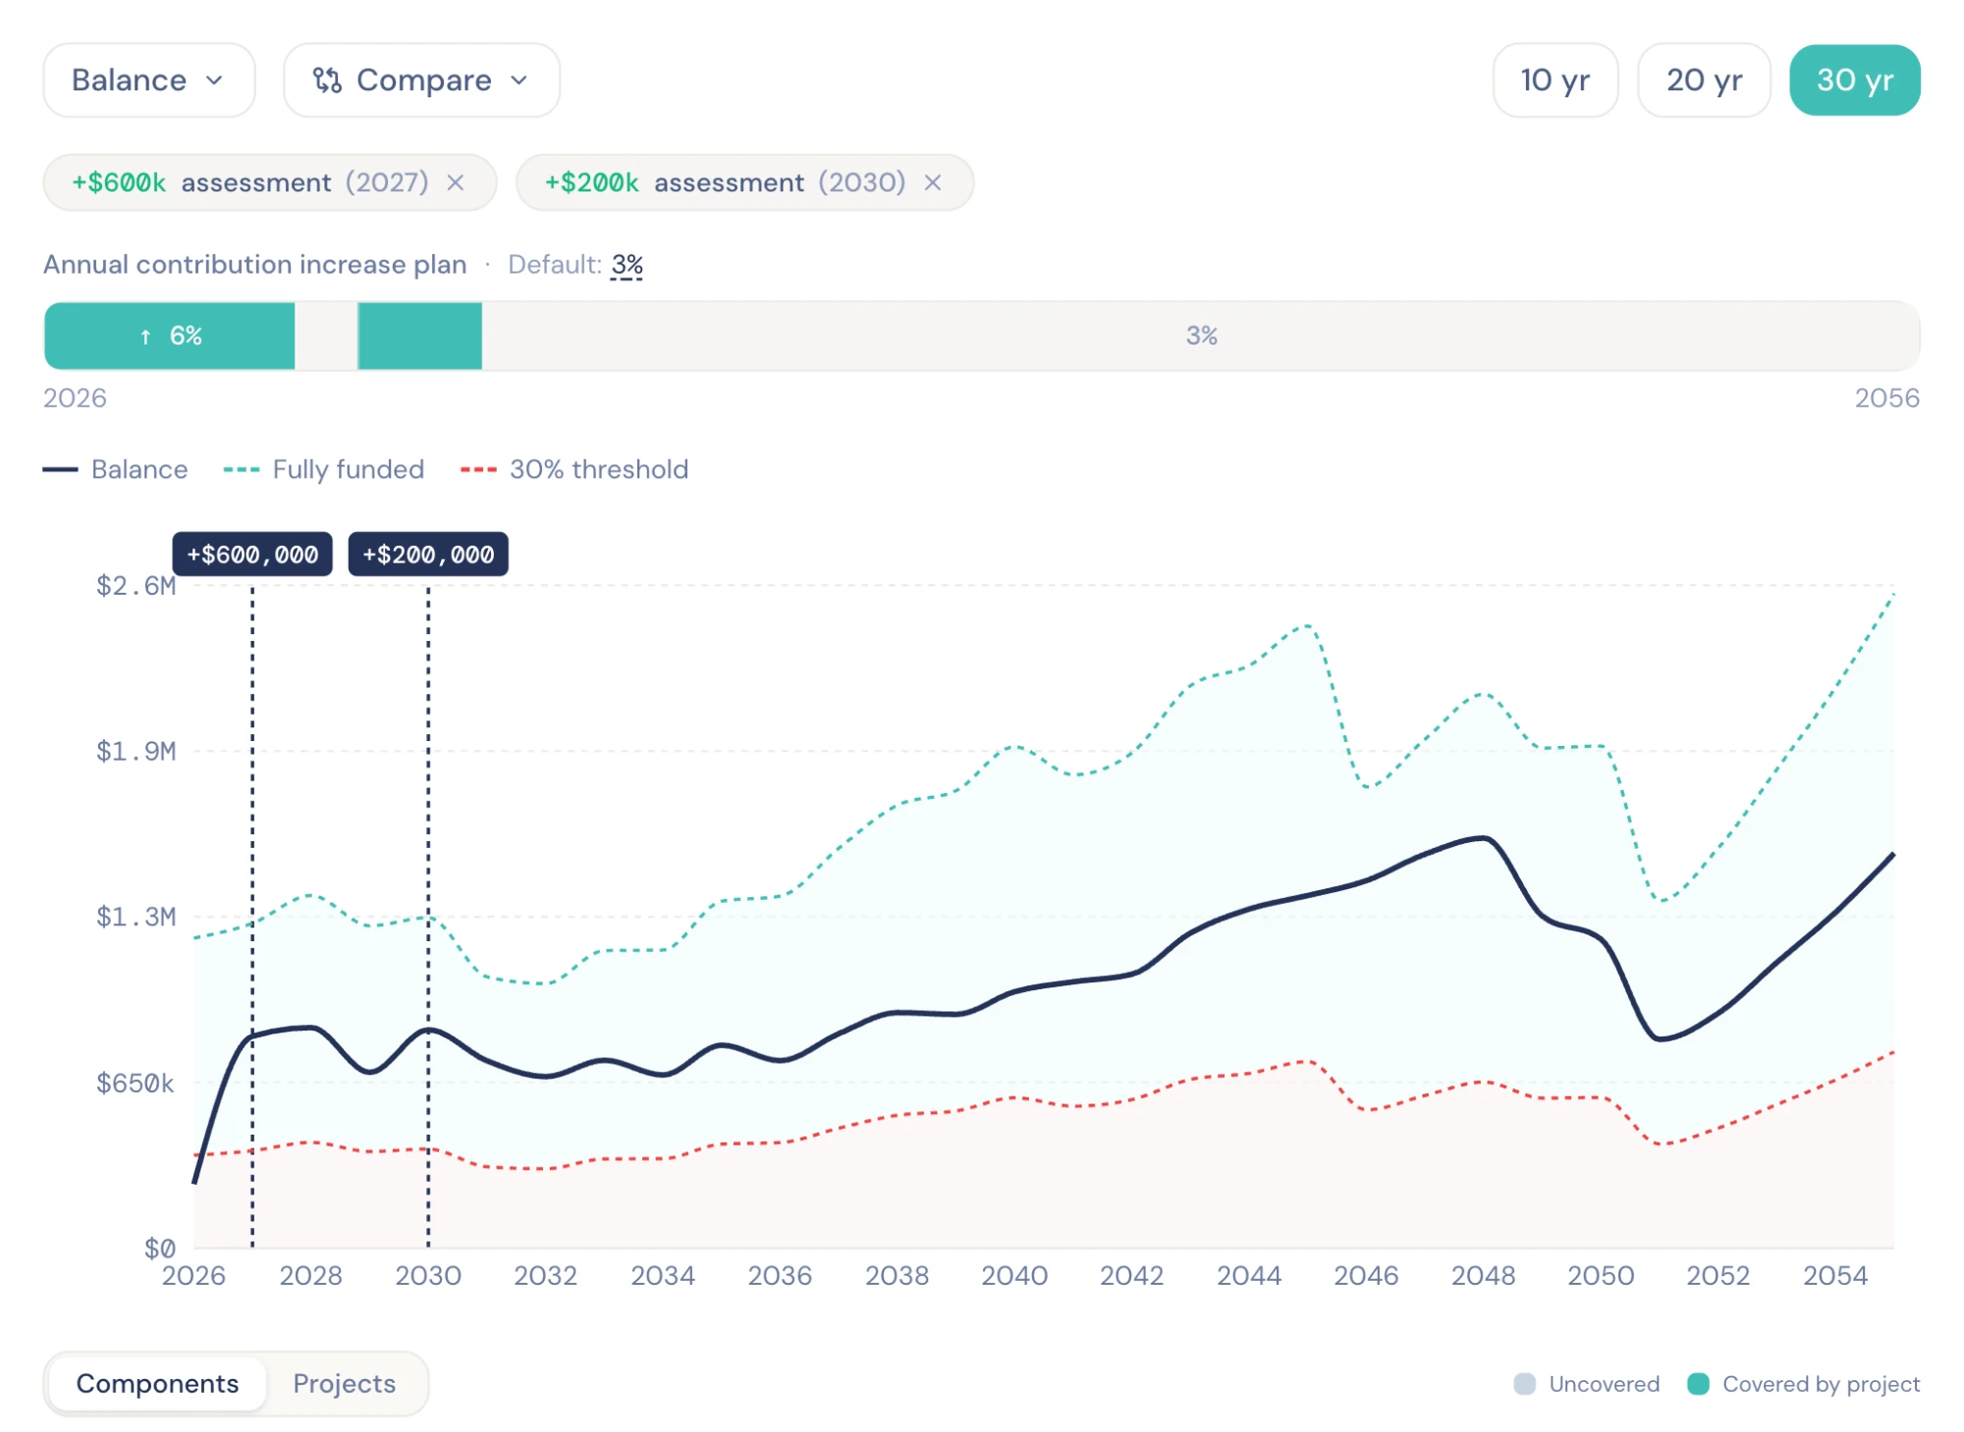Toggle the Fully funded legend series
The image size is (1964, 1432).
(x=324, y=469)
